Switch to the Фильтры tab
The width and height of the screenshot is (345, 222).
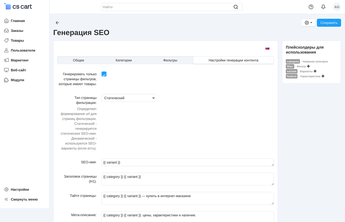click(x=170, y=60)
